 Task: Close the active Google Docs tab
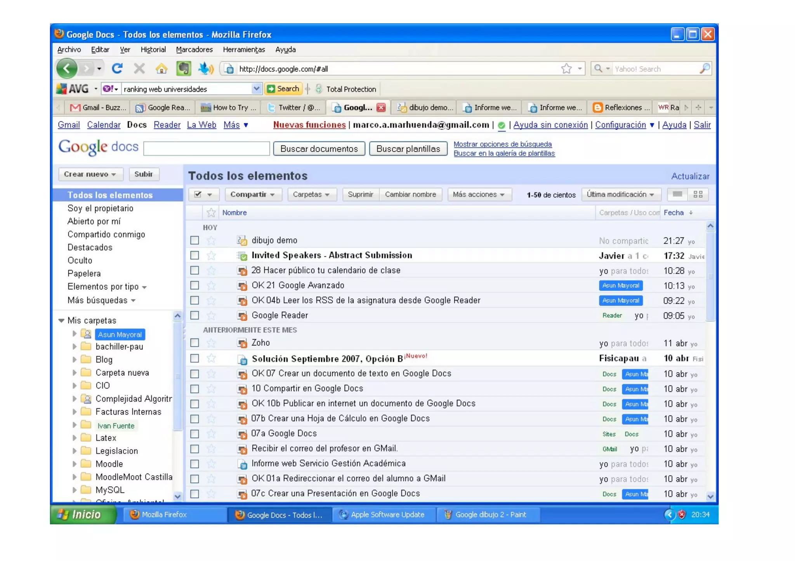381,107
